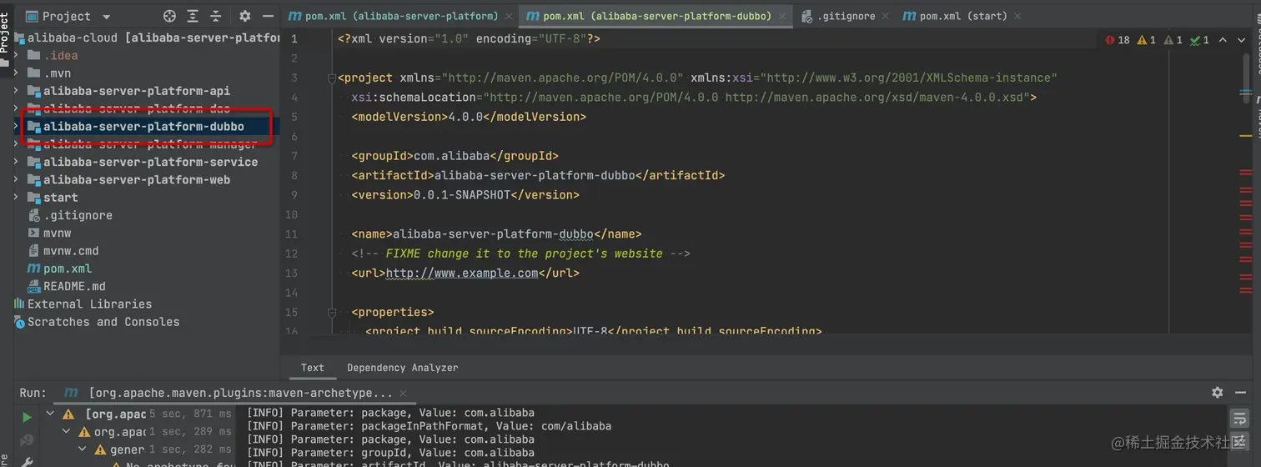This screenshot has width=1261, height=467.
Task: Expand alibaba-server-platform-web module
Action: click(16, 179)
